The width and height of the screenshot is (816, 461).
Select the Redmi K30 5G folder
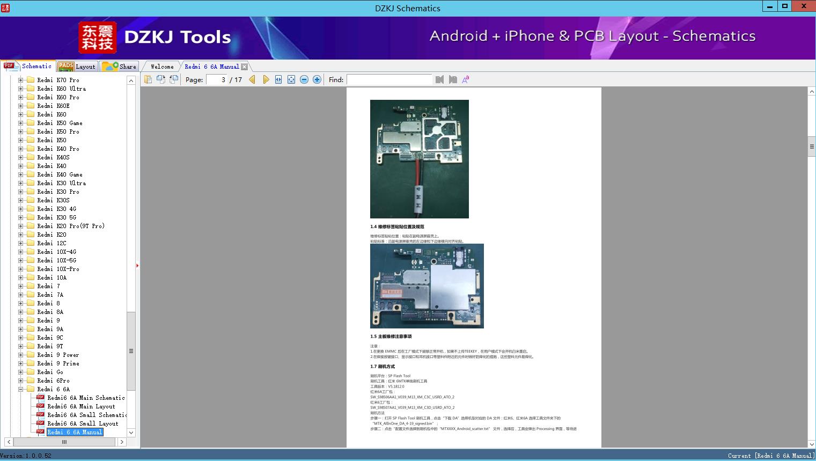pos(56,217)
